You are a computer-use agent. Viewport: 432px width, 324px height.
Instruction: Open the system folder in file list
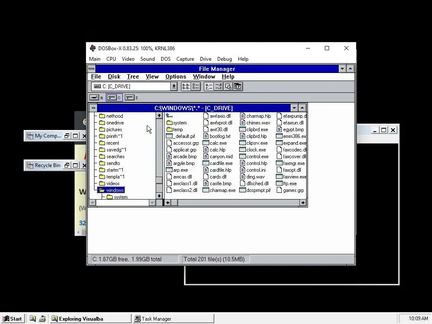(x=177, y=123)
